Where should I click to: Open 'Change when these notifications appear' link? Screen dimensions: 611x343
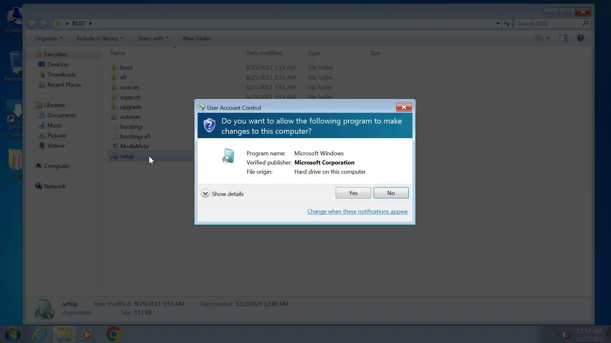[x=357, y=212]
